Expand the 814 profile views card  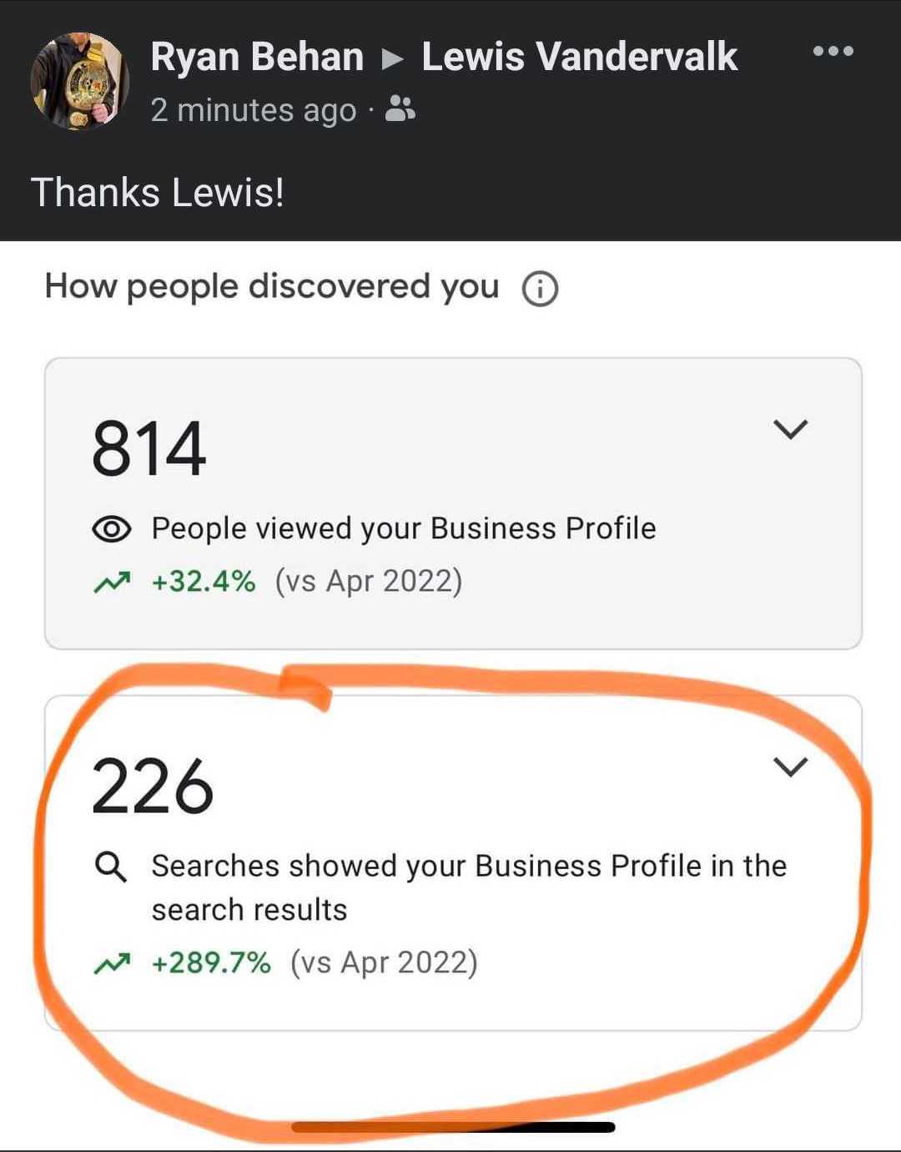tap(790, 429)
